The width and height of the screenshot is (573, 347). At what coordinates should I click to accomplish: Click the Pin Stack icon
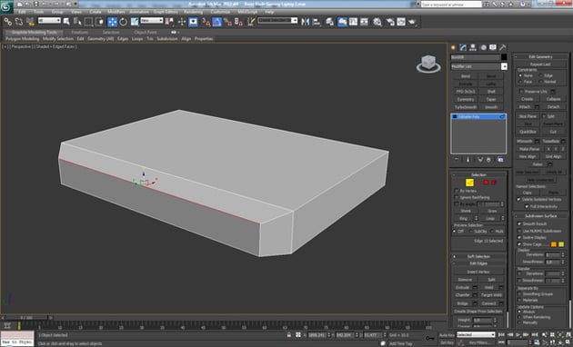(x=457, y=160)
